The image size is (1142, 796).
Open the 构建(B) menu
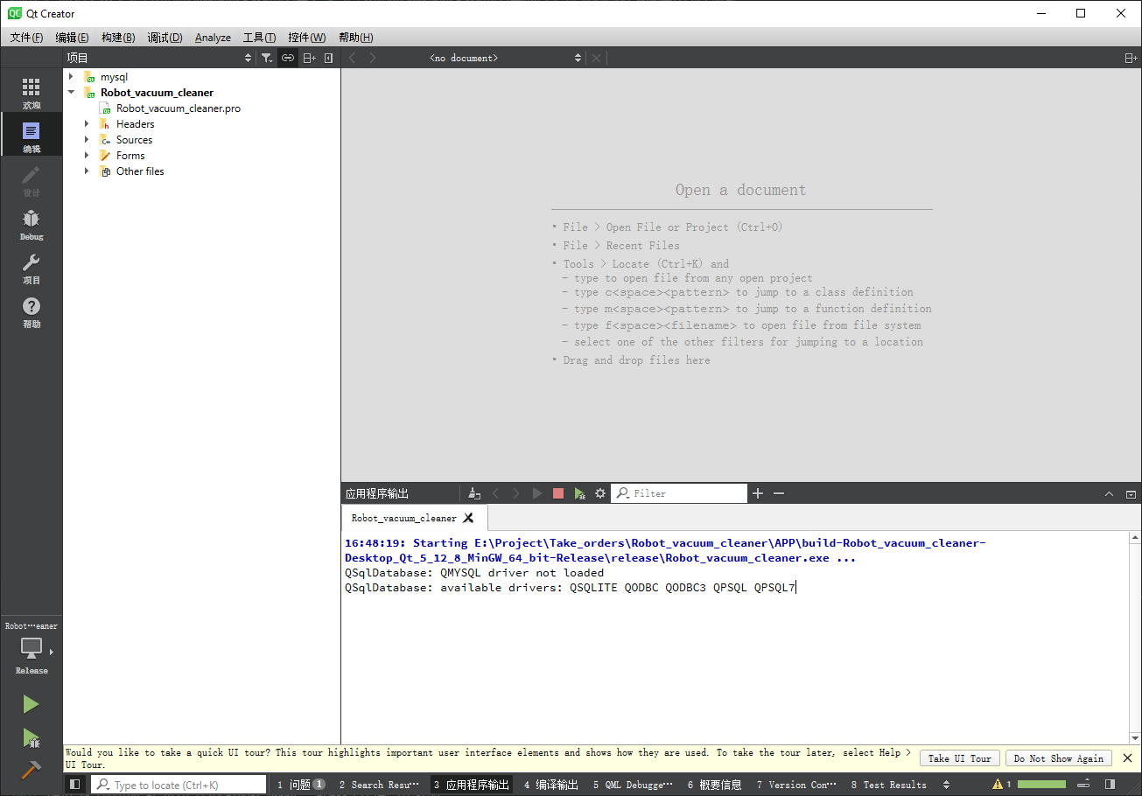click(118, 38)
